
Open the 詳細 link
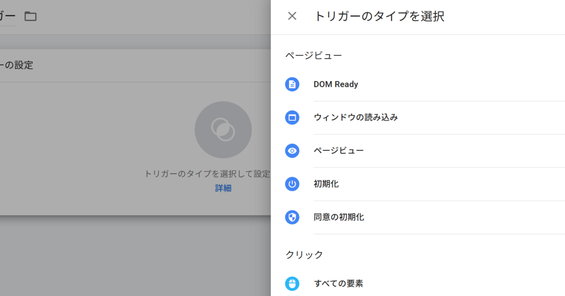pyautogui.click(x=223, y=188)
